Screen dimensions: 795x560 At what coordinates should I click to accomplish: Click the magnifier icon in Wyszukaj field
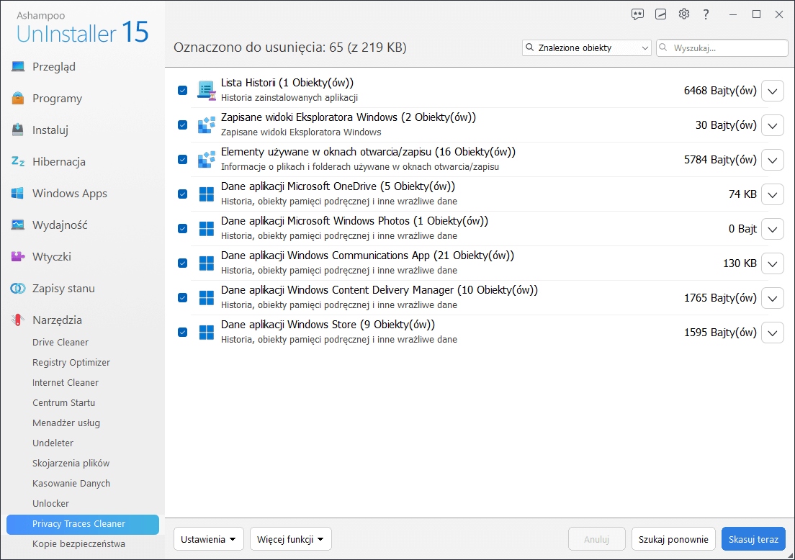[x=662, y=48]
